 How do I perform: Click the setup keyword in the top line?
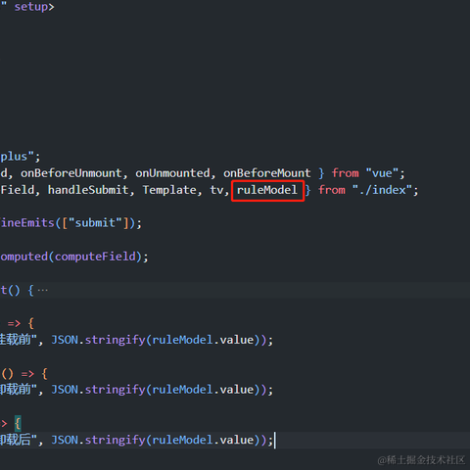(x=31, y=7)
